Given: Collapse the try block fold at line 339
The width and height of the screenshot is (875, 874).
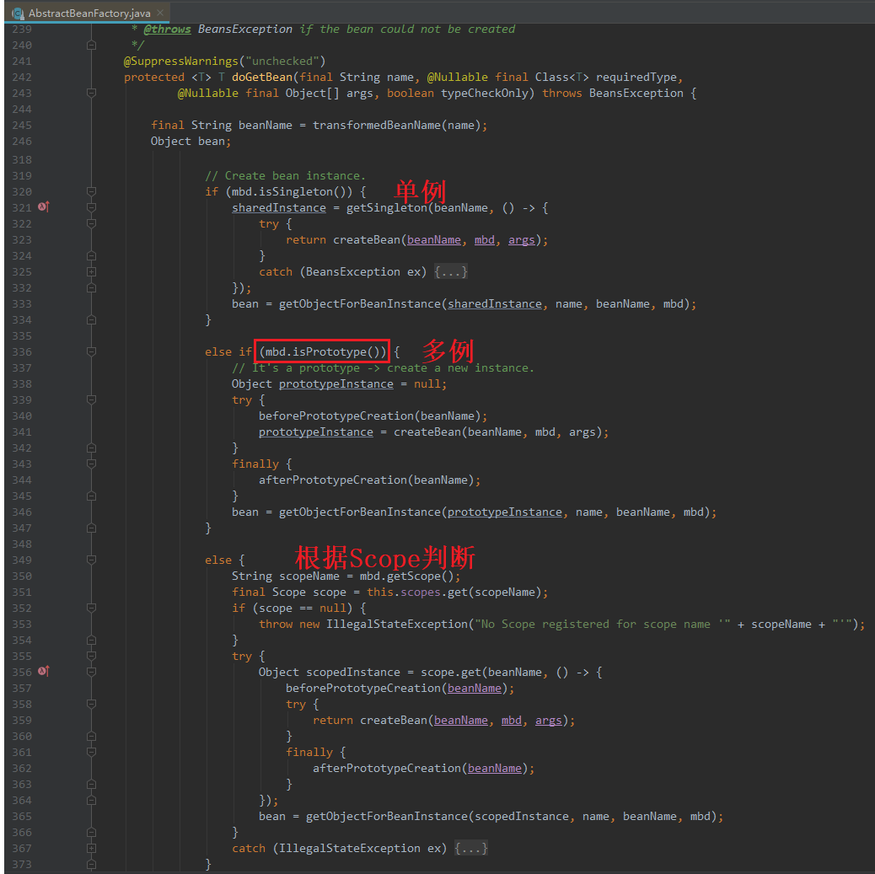Looking at the screenshot, I should [x=92, y=399].
